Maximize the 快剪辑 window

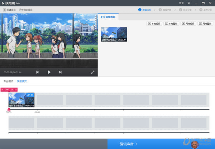203,3
